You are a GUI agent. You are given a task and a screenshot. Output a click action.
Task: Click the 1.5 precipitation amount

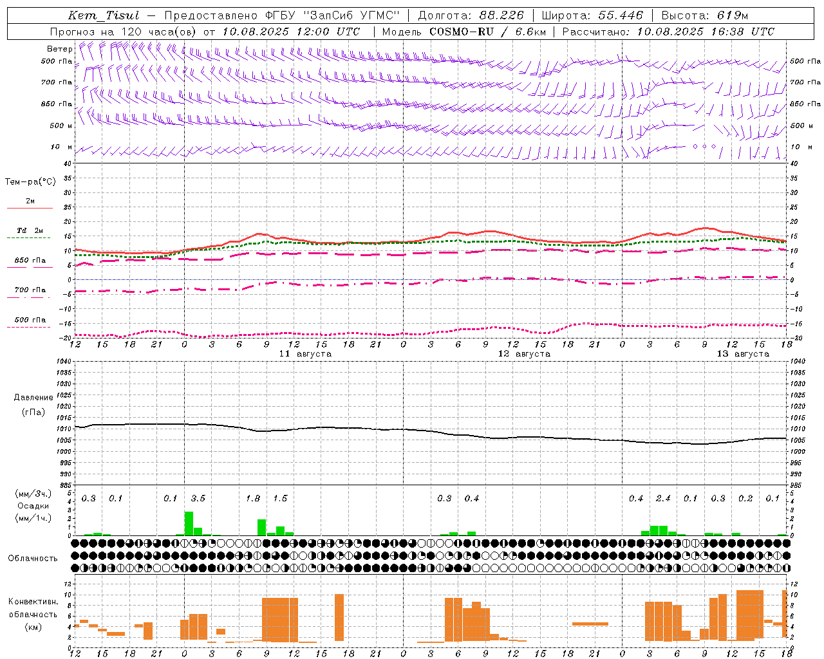(x=280, y=499)
